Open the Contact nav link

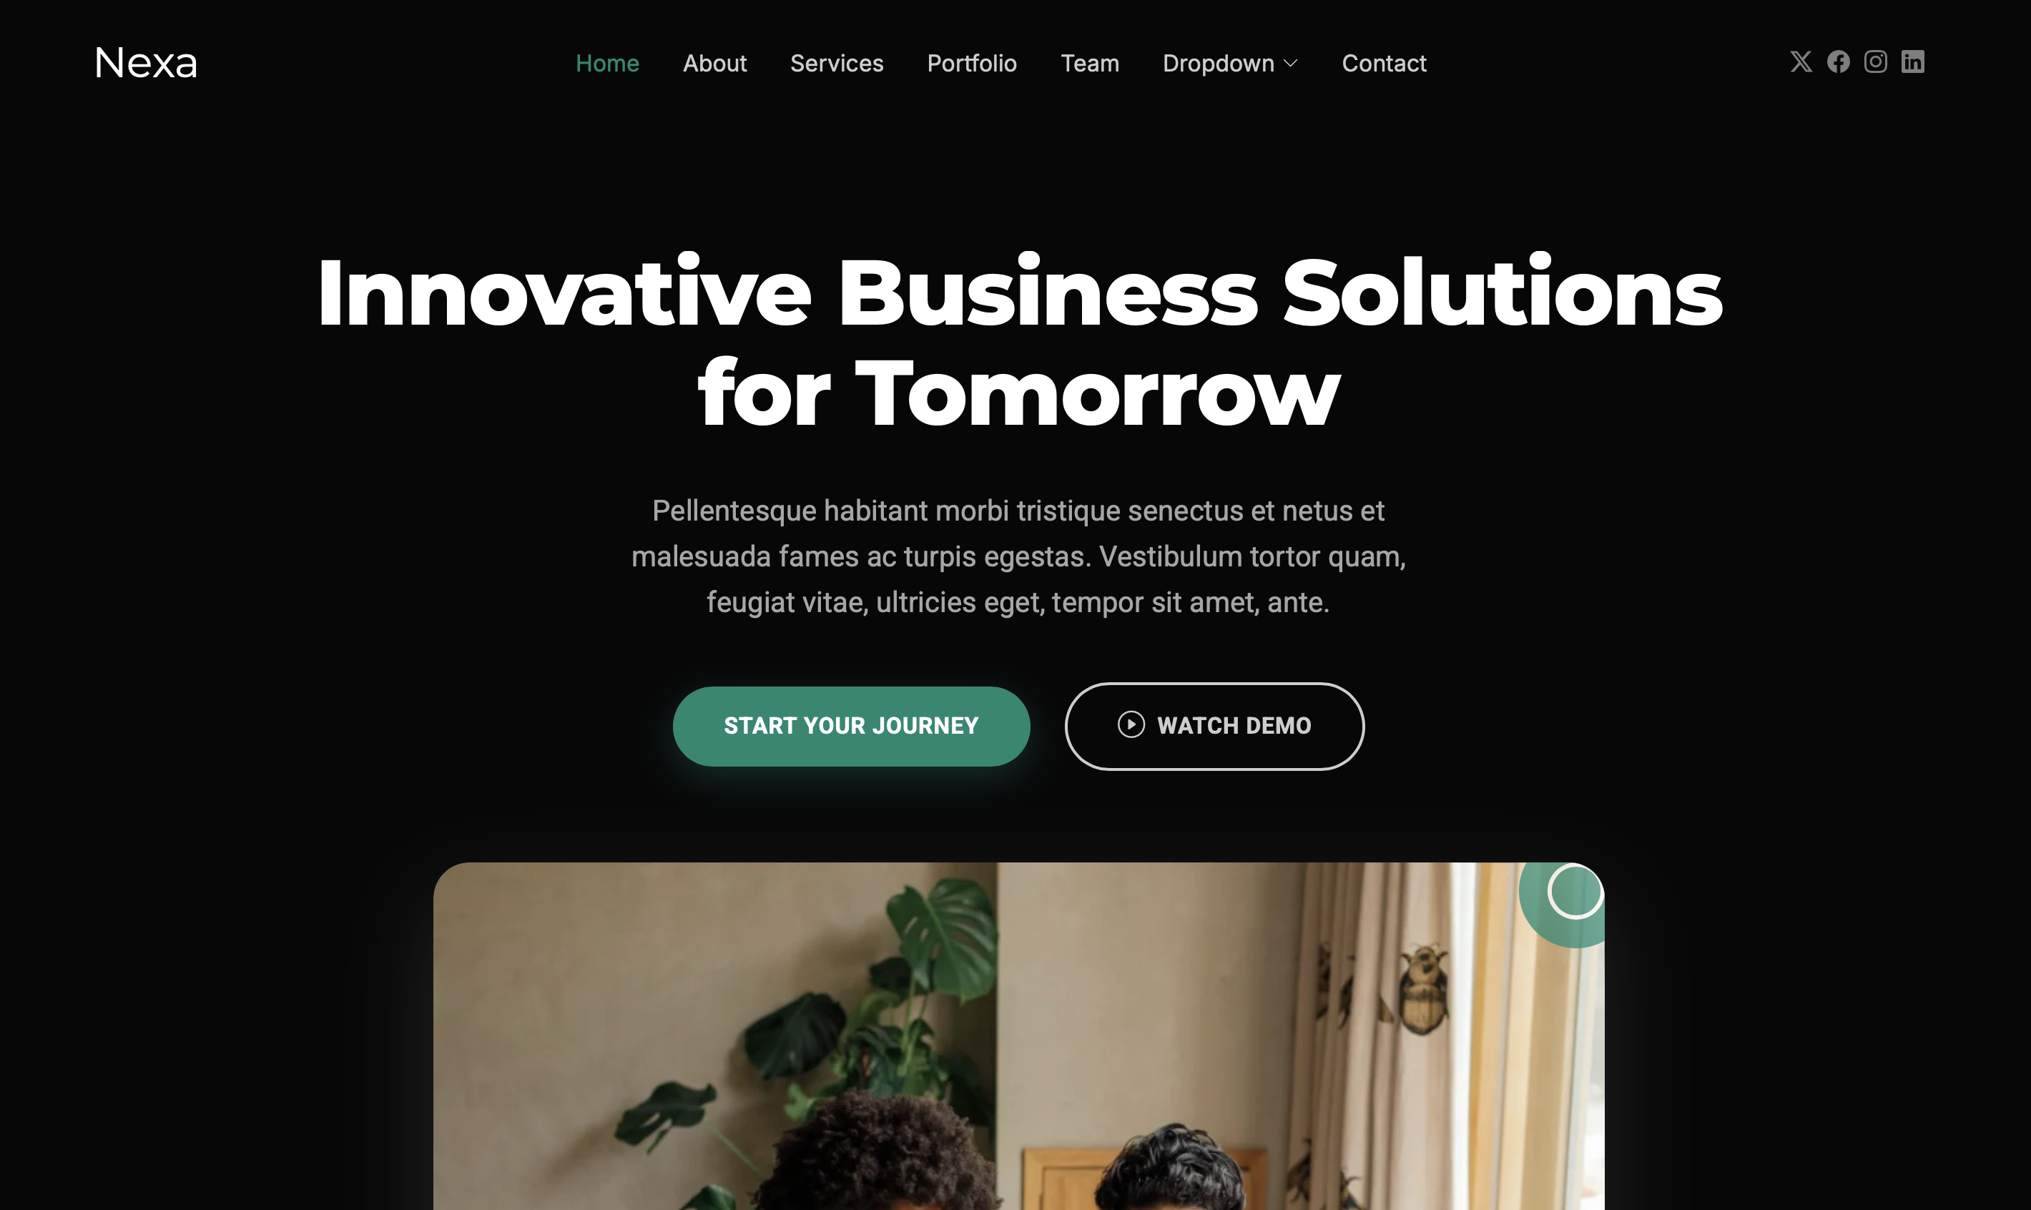coord(1385,64)
